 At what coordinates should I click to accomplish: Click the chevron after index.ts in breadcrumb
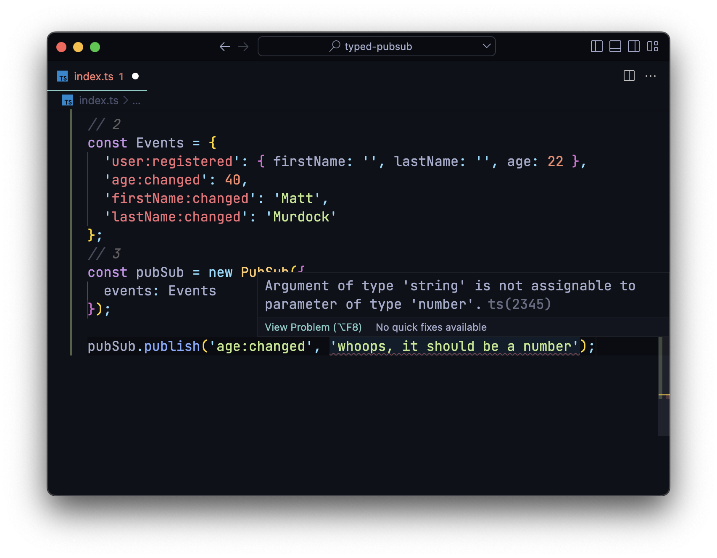click(x=125, y=100)
